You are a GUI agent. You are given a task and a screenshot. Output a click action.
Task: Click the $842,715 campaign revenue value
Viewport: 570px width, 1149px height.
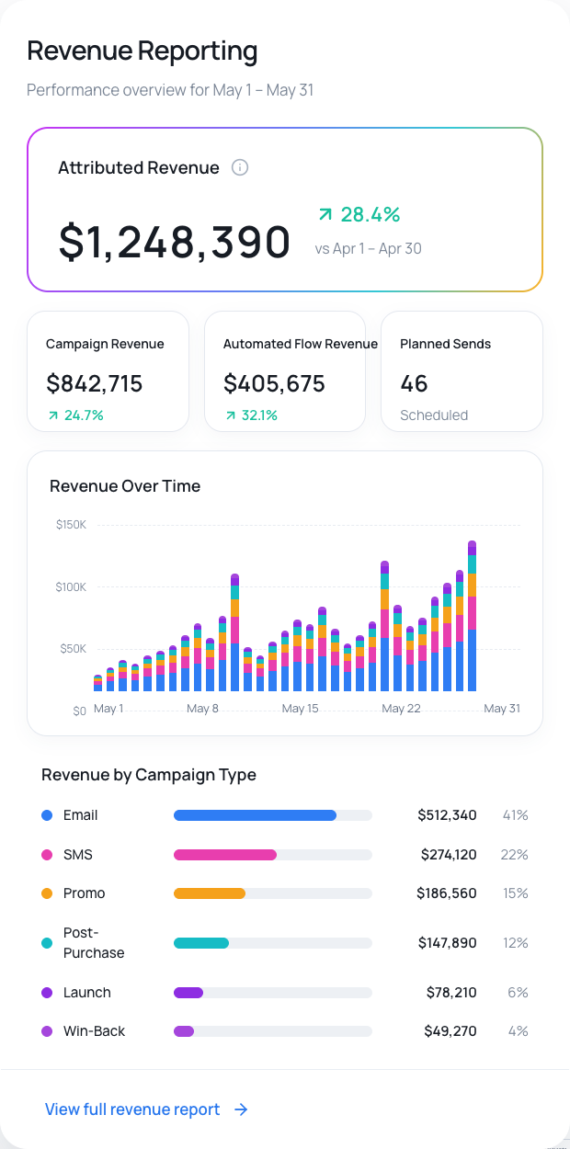click(x=95, y=383)
